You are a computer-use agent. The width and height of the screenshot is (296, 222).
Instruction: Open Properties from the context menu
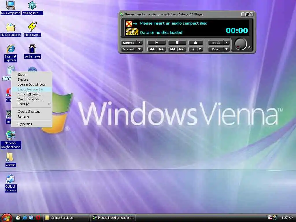[32, 124]
